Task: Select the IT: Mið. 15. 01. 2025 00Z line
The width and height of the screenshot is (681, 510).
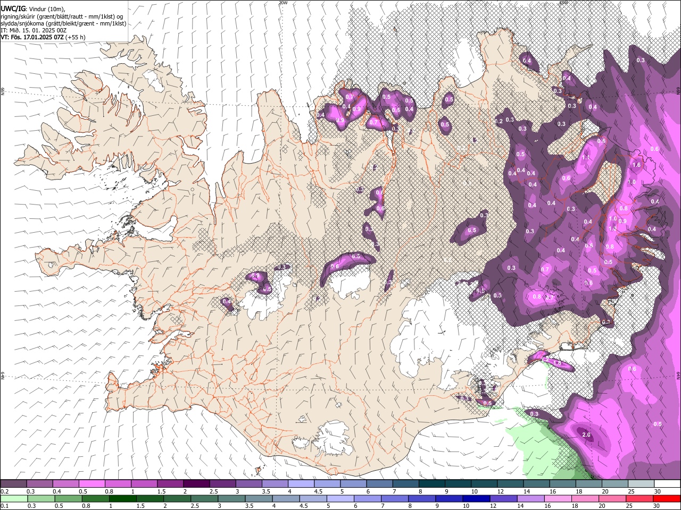Action: click(34, 30)
